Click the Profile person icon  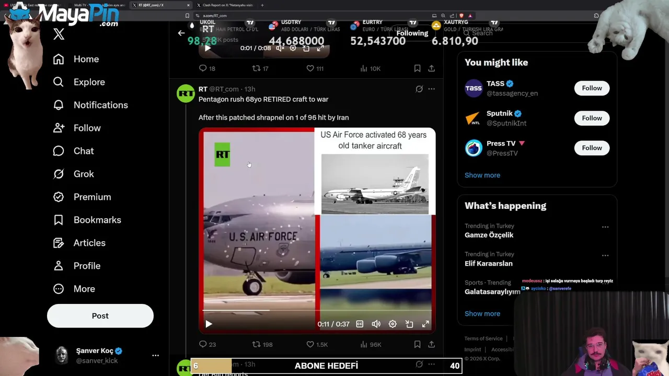pos(59,266)
